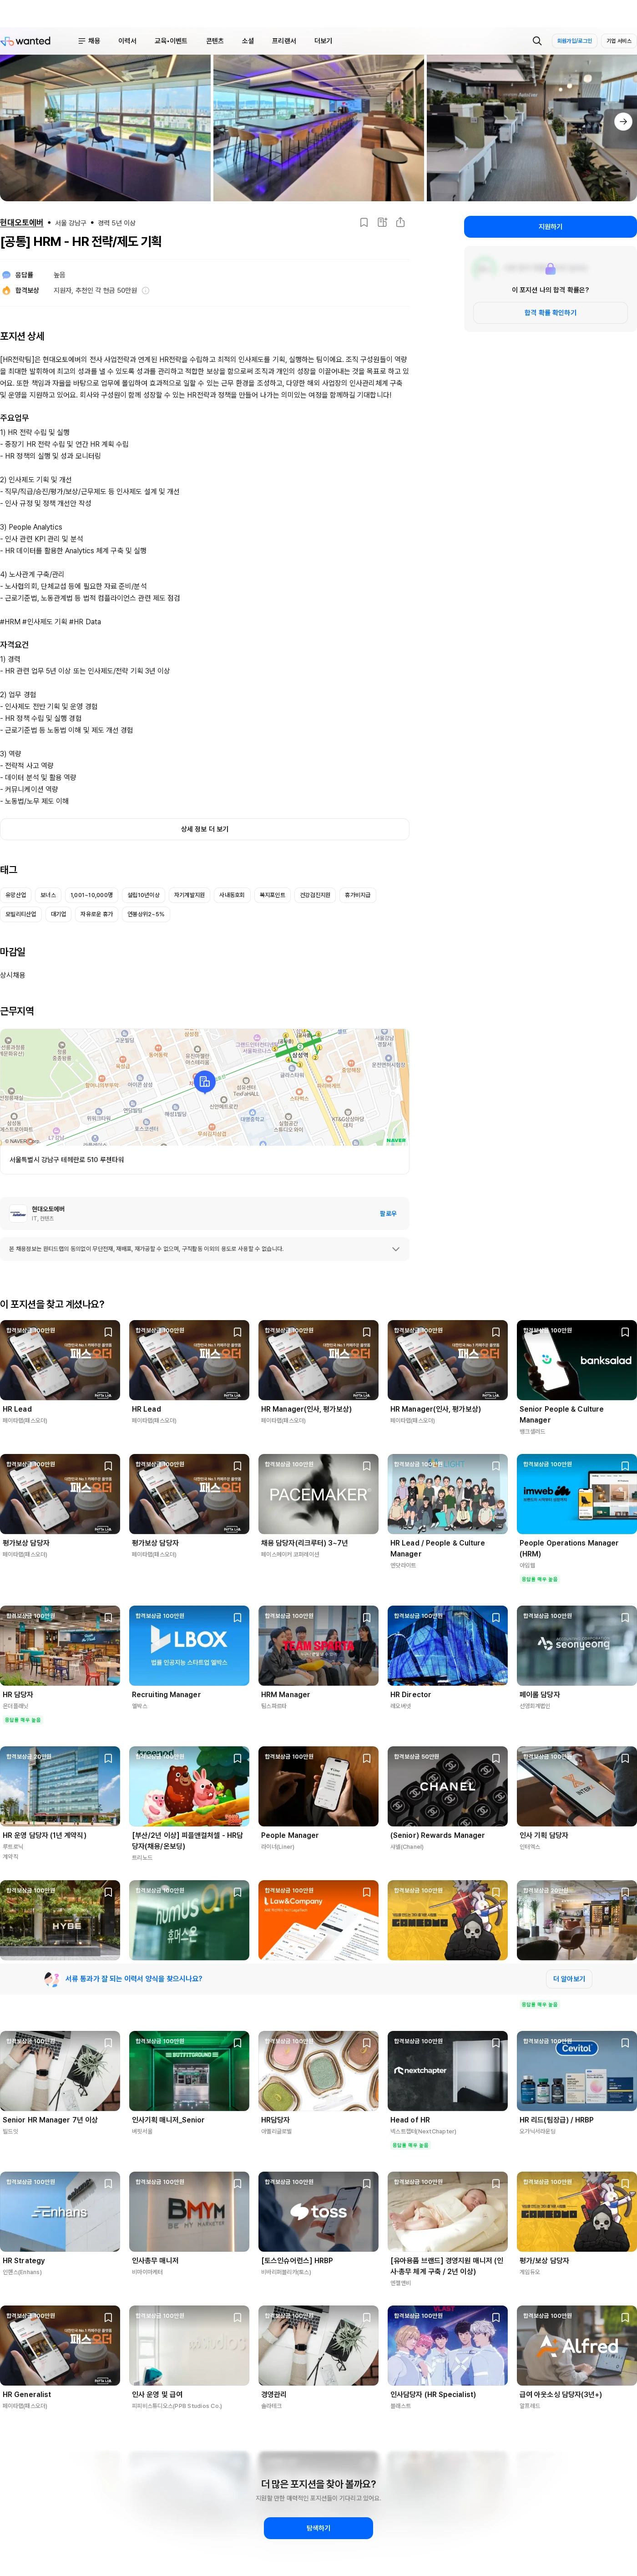Viewport: 637px width, 2576px height.
Task: Toggle bookmark on HRM Manager TEAM SPARTA card
Action: click(366, 1617)
